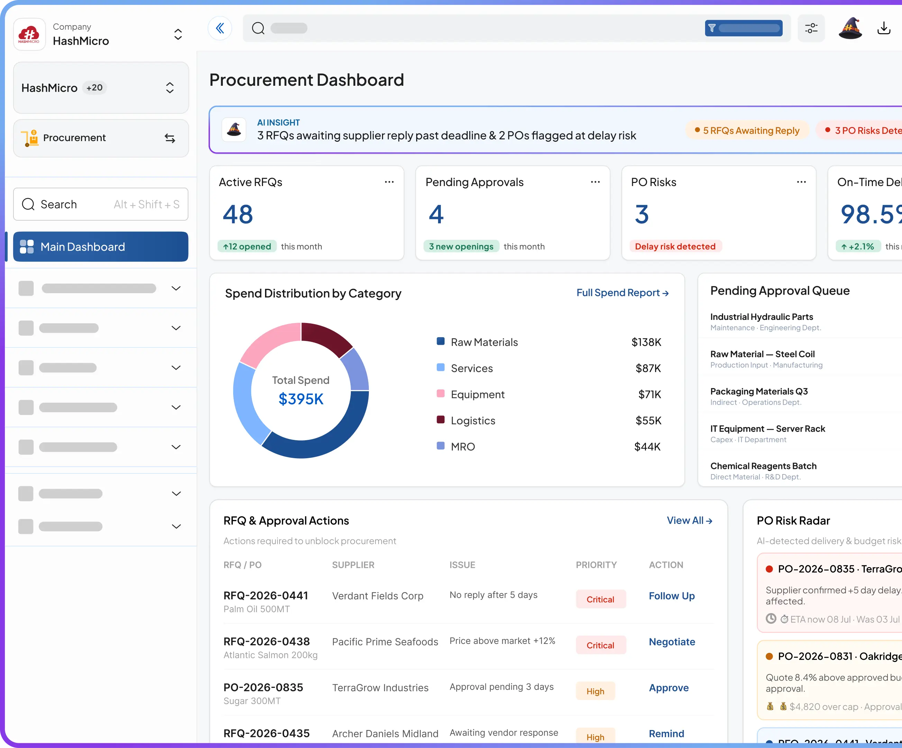This screenshot has width=902, height=748.
Task: Open Active RFQs card more options
Action: 389,182
